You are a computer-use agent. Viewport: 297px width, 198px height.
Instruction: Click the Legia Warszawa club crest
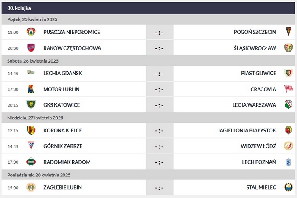pyautogui.click(x=288, y=105)
